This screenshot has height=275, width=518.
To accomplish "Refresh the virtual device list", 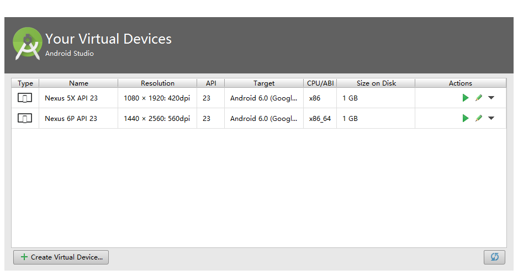I will click(x=494, y=257).
